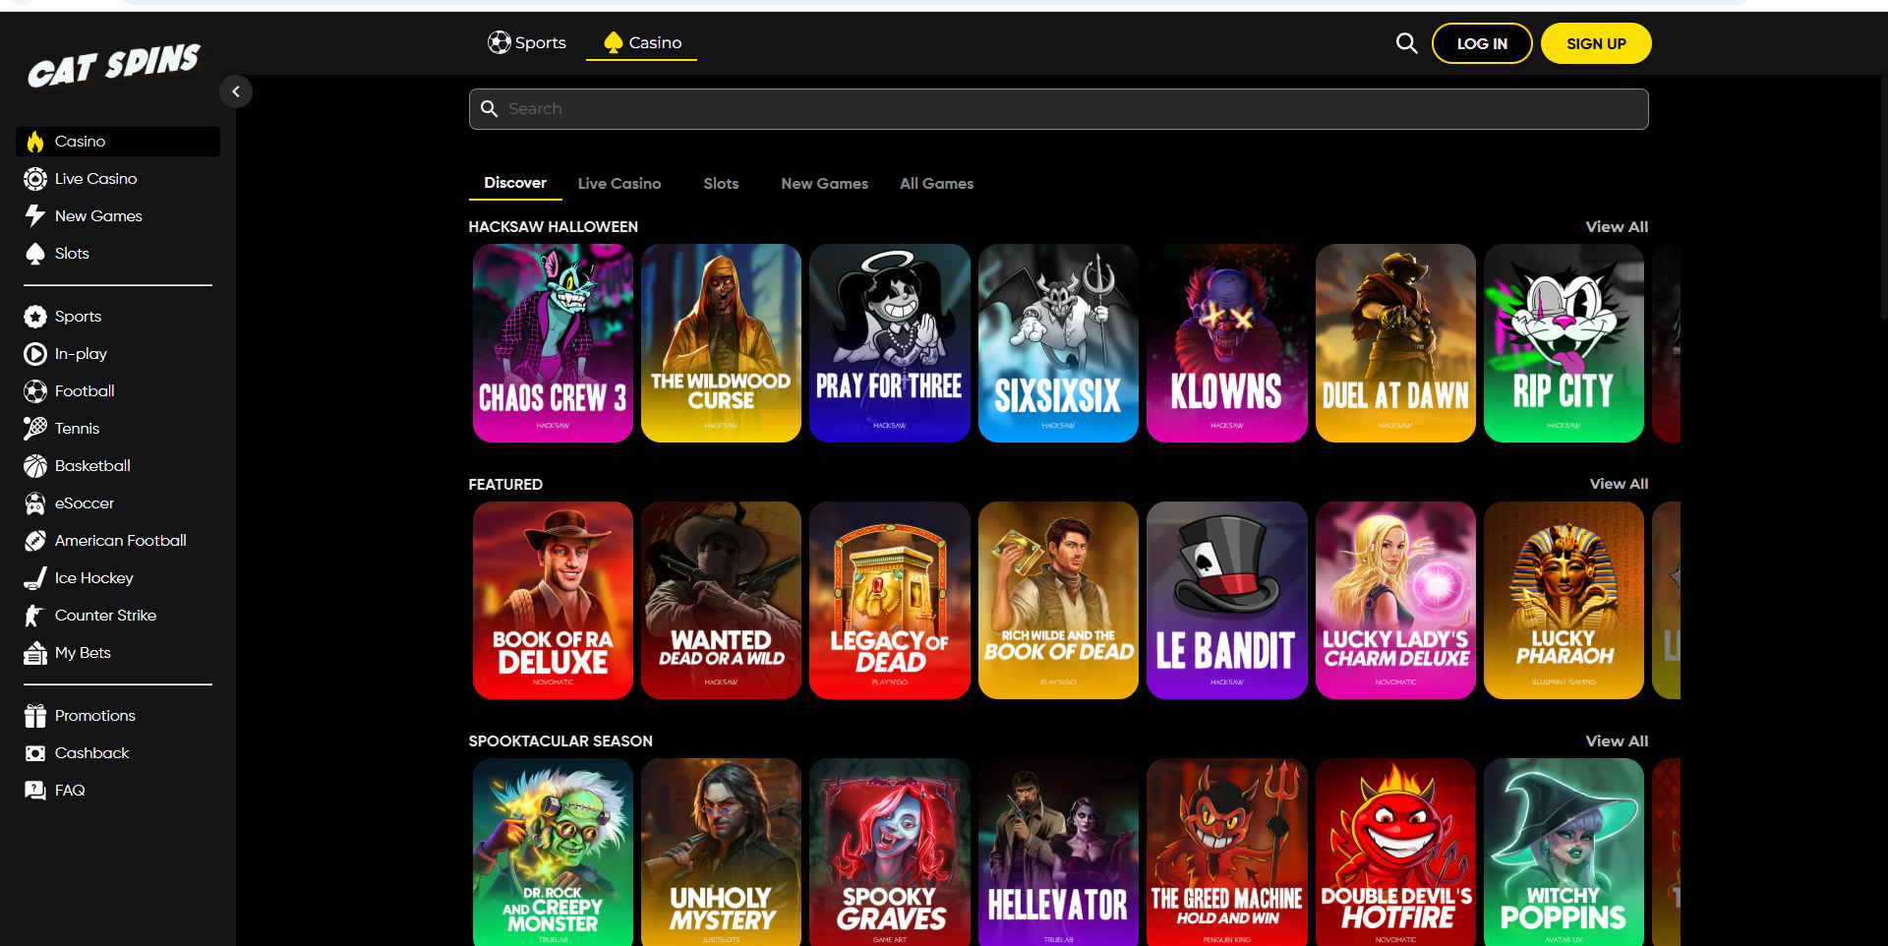The image size is (1888, 946).
Task: Open New Games lightning icon in sidebar
Action: click(x=35, y=216)
